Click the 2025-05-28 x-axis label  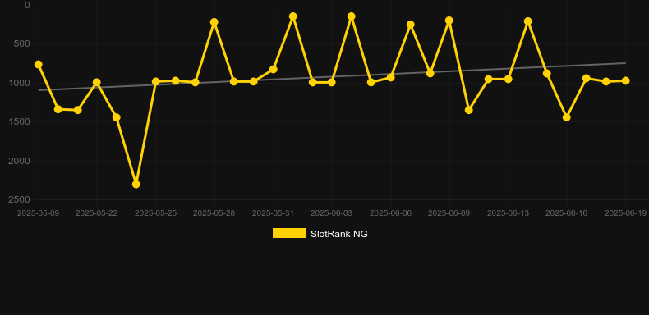(x=214, y=213)
